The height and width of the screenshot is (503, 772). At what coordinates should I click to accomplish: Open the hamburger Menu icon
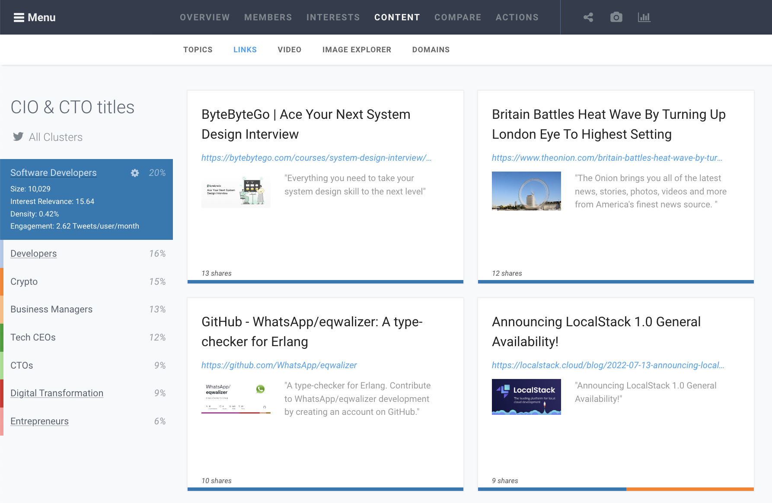click(19, 17)
